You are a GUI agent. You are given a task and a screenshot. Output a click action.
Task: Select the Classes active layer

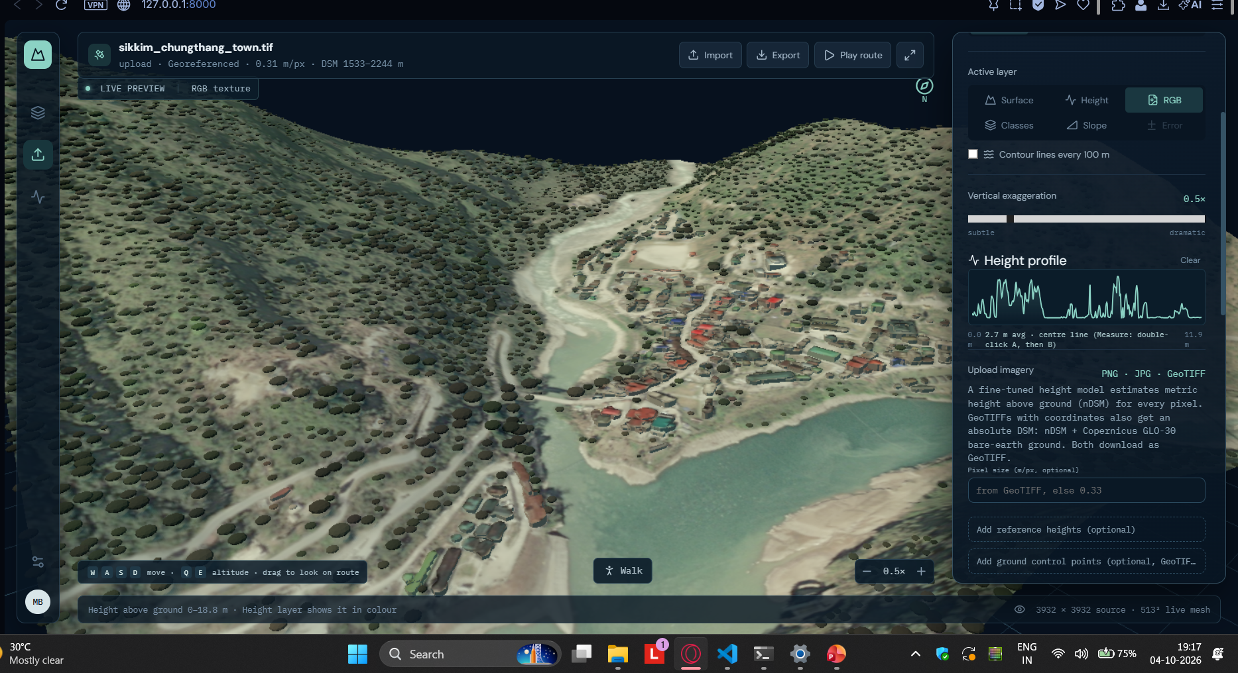coord(1009,125)
